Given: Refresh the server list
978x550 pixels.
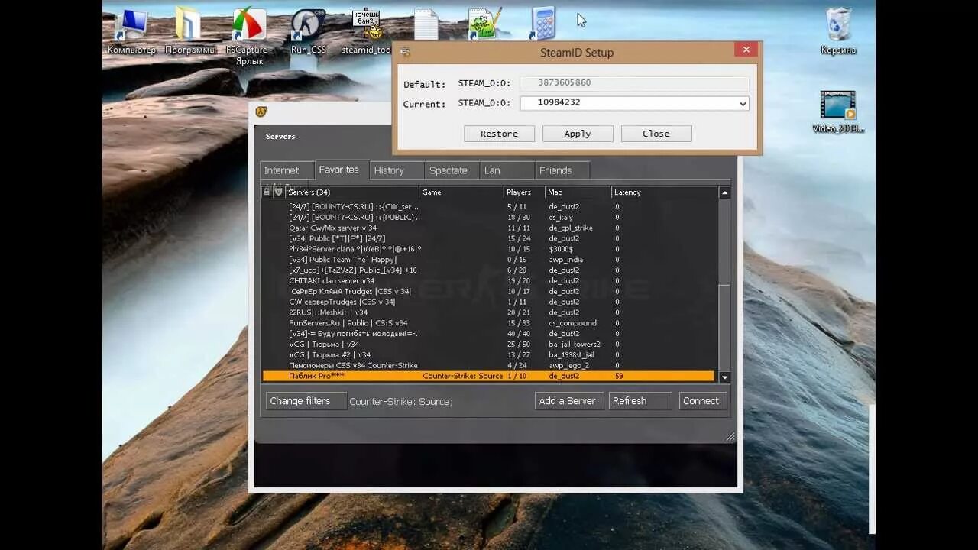Looking at the screenshot, I should pos(640,401).
